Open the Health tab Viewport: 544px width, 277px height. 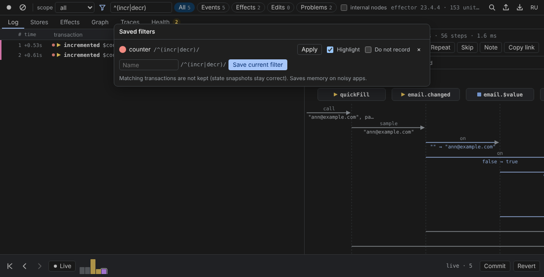165,22
